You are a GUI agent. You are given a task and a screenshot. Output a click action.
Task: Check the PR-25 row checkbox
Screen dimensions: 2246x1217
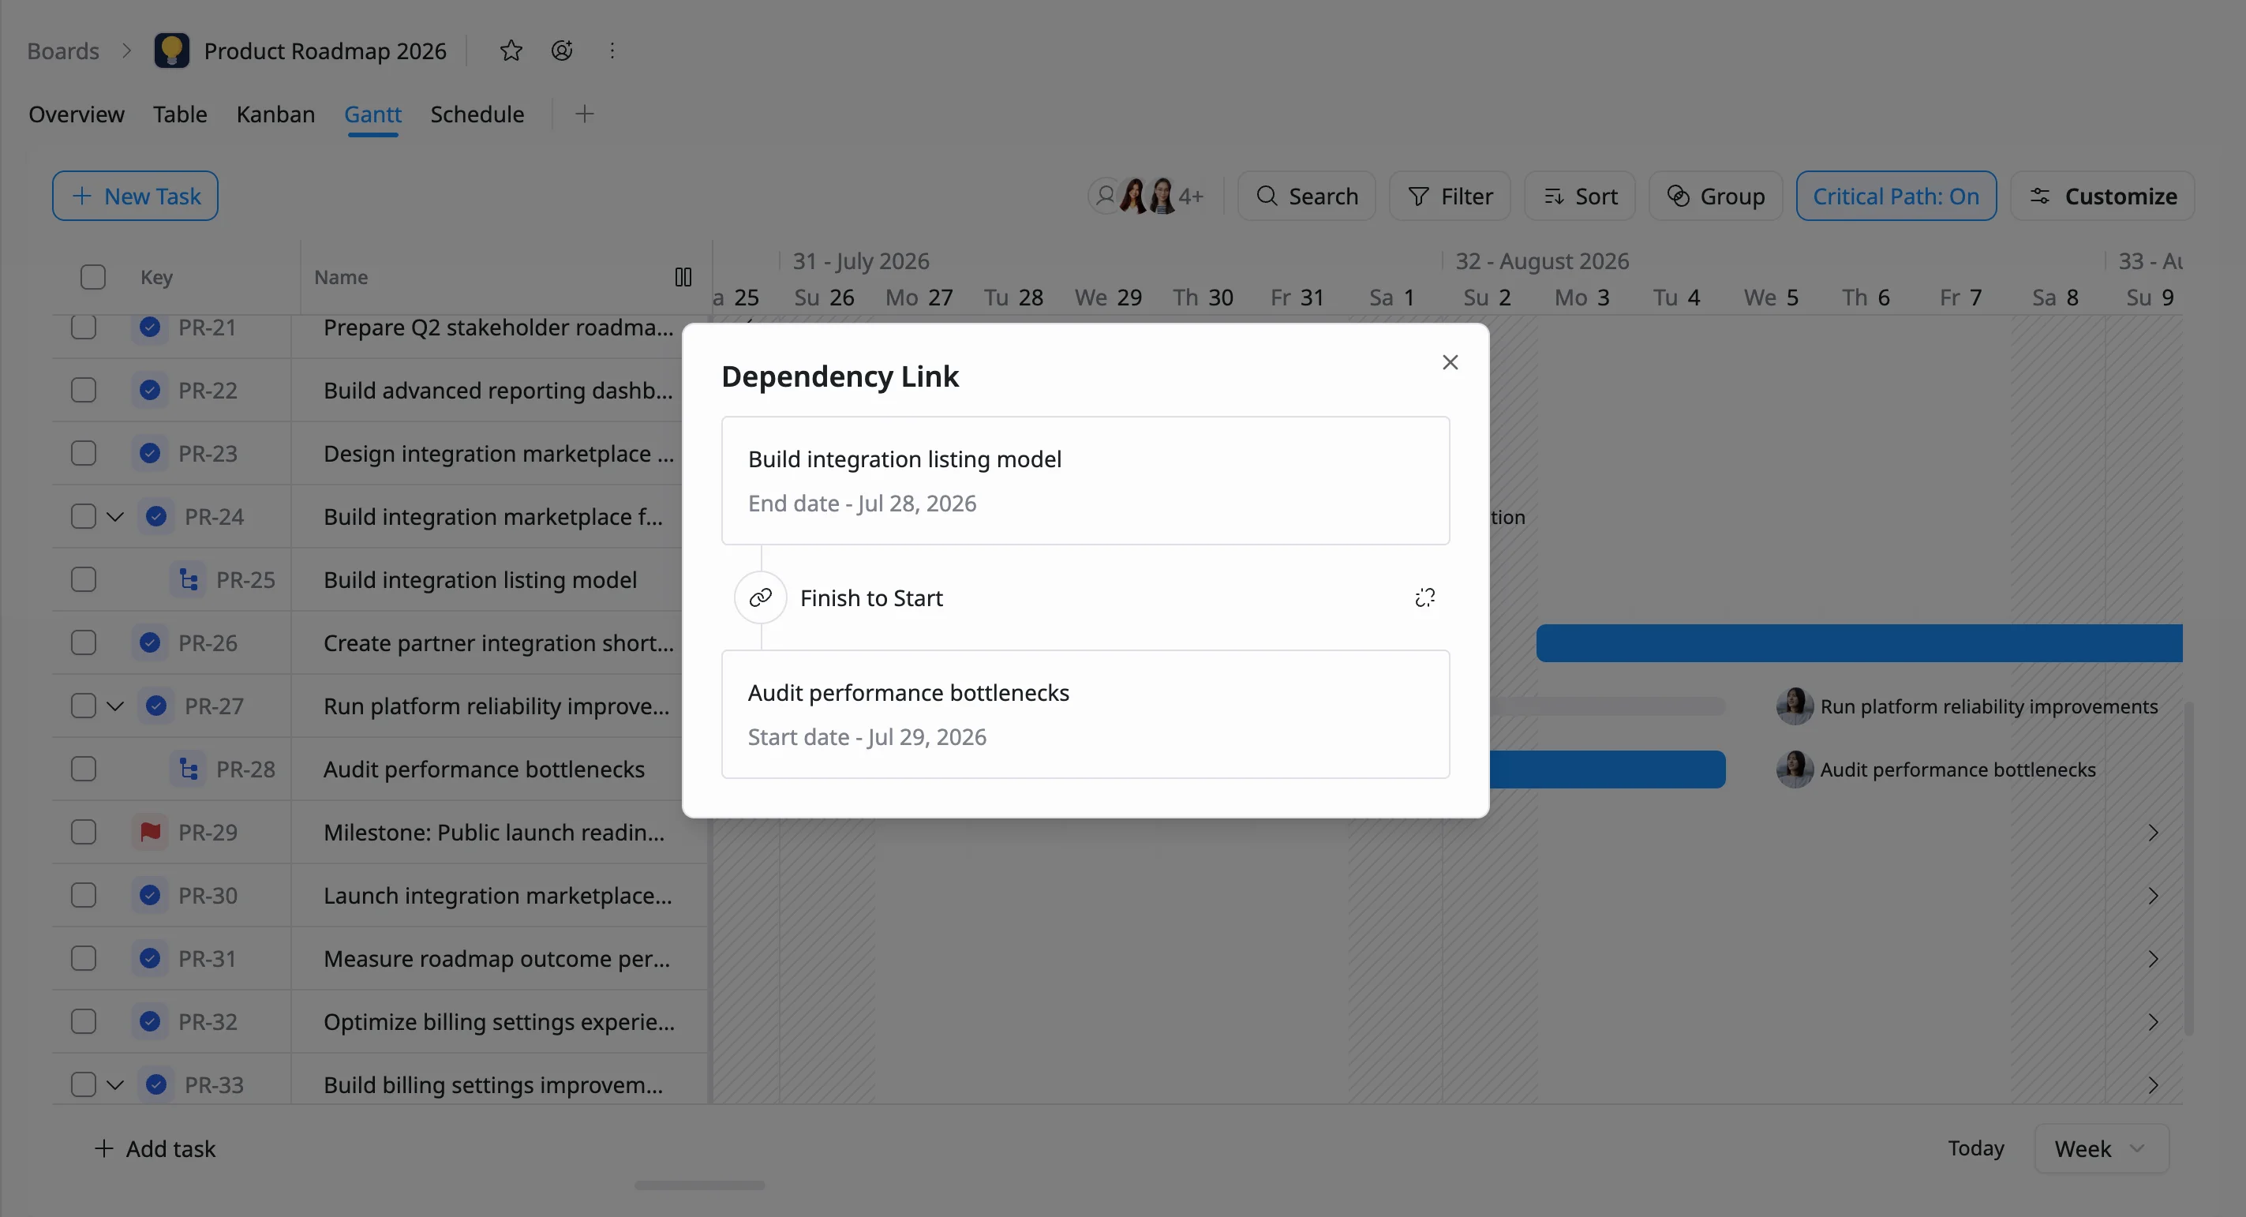pyautogui.click(x=84, y=580)
